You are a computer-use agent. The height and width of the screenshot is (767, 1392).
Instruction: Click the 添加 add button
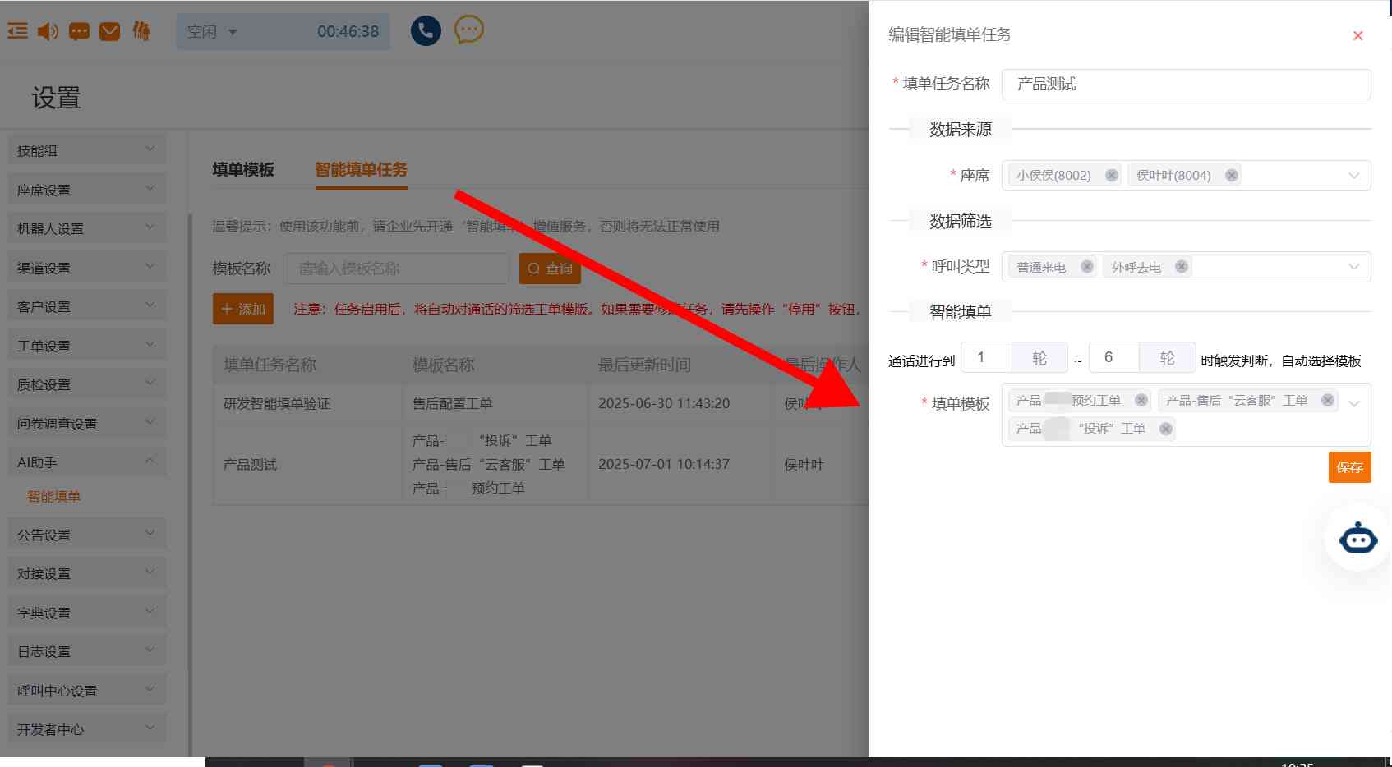coord(242,309)
